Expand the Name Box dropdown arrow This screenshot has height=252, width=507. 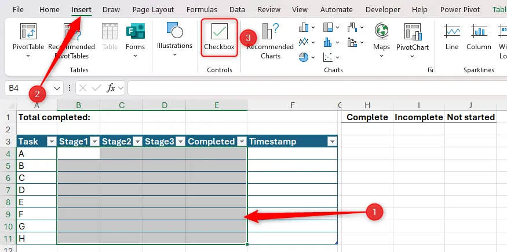[x=57, y=88]
